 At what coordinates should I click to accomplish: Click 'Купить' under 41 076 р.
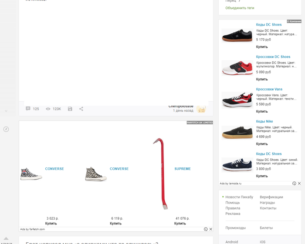180,224
